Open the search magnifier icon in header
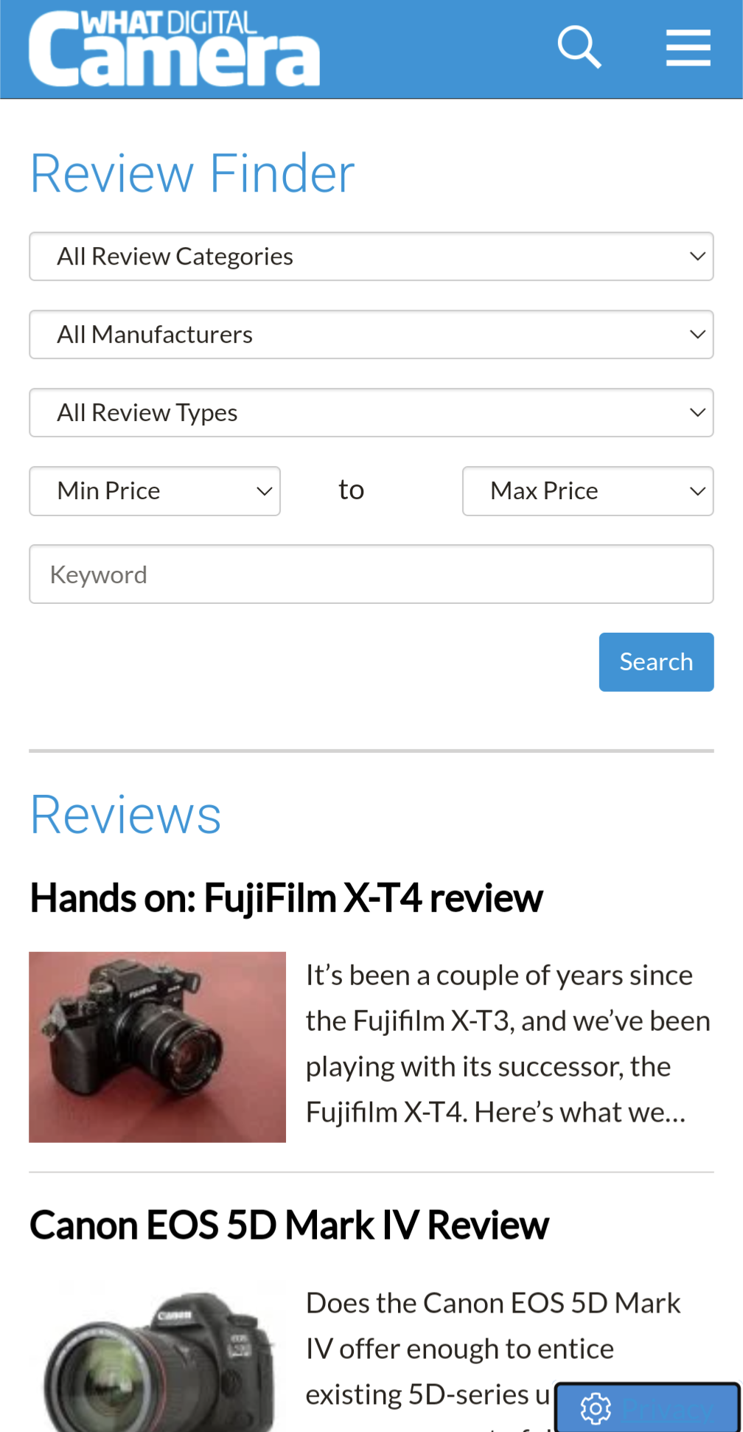The image size is (743, 1432). pyautogui.click(x=579, y=48)
